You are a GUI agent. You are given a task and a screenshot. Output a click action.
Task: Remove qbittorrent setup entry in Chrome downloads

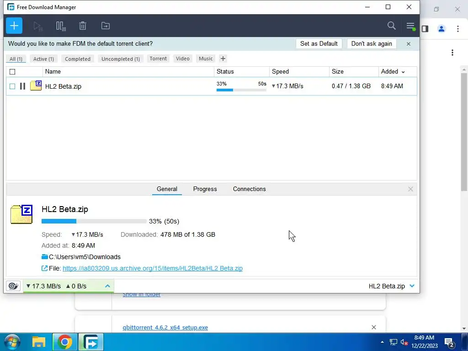pos(374,327)
